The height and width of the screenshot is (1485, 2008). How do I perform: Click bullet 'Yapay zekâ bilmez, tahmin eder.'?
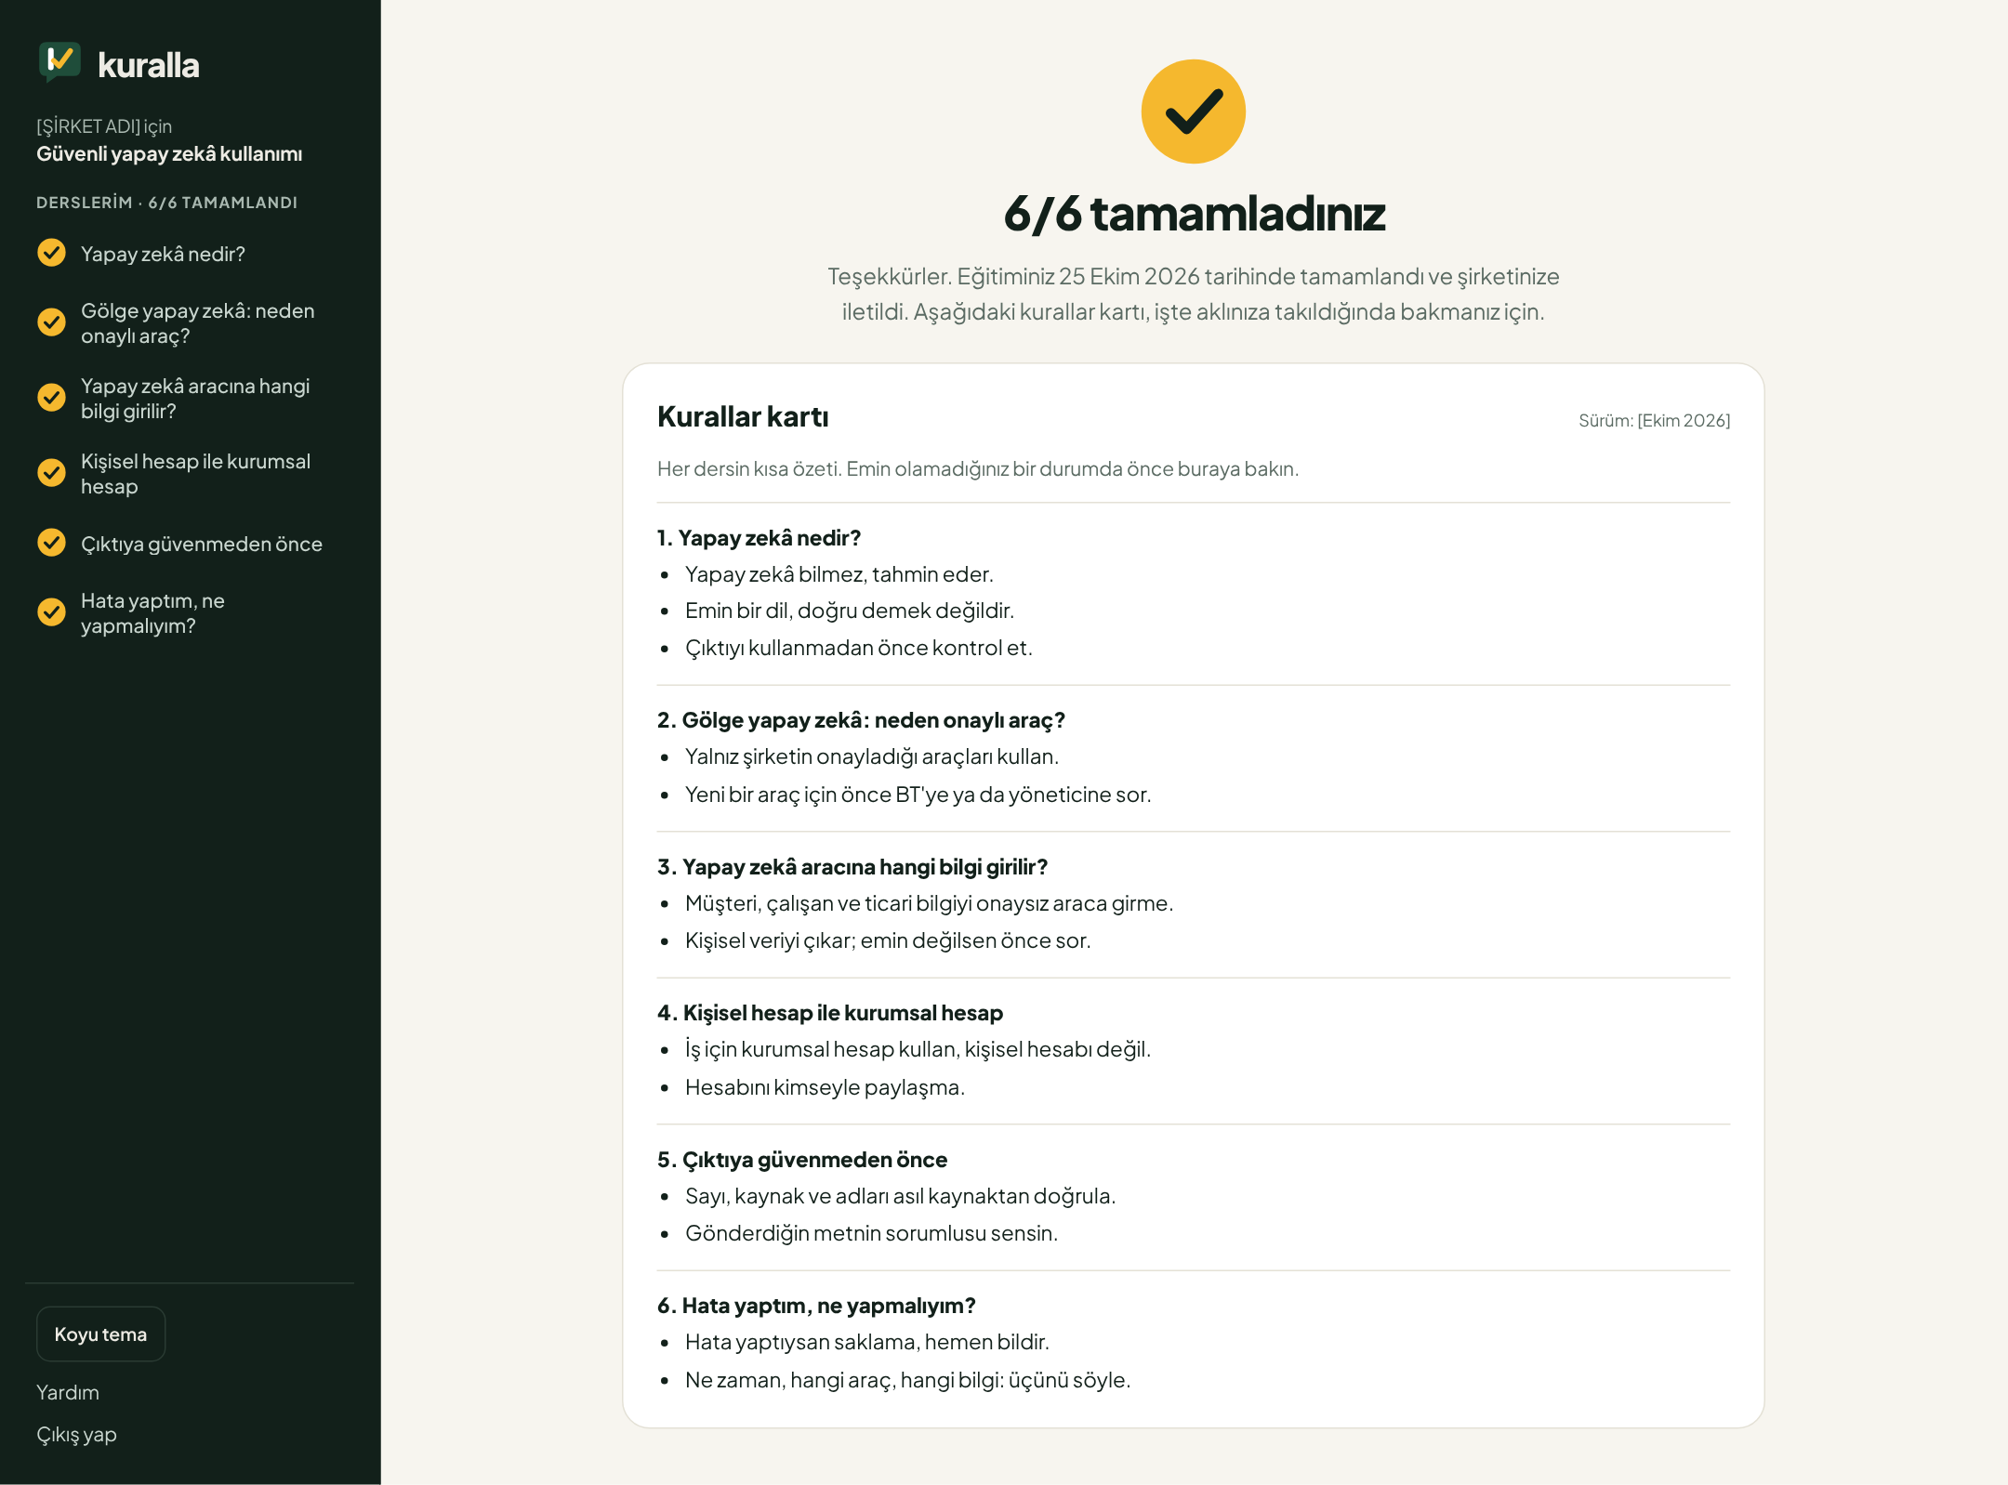pos(839,574)
